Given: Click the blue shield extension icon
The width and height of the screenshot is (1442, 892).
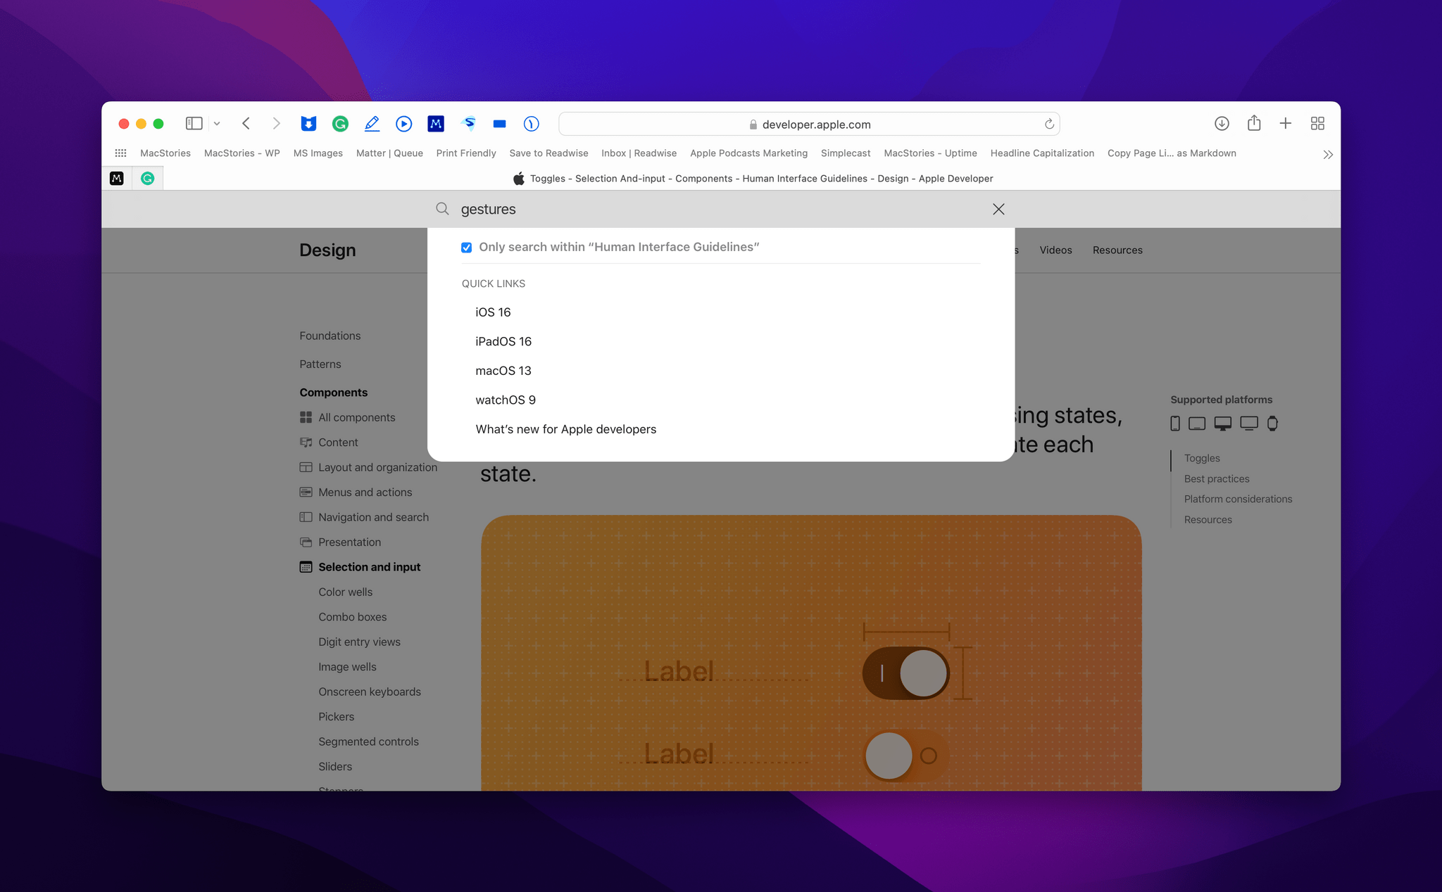Looking at the screenshot, I should (308, 124).
